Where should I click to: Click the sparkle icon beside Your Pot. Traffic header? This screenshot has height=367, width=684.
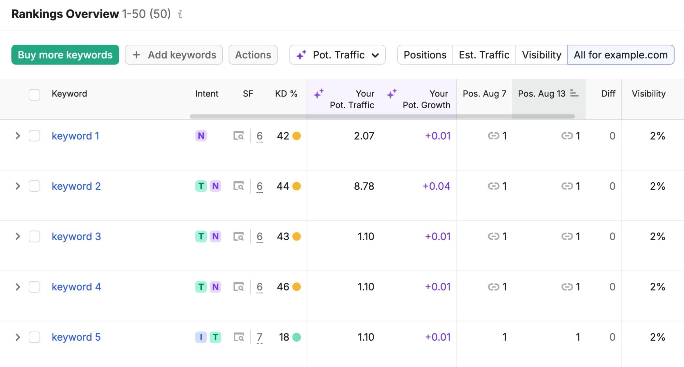319,94
